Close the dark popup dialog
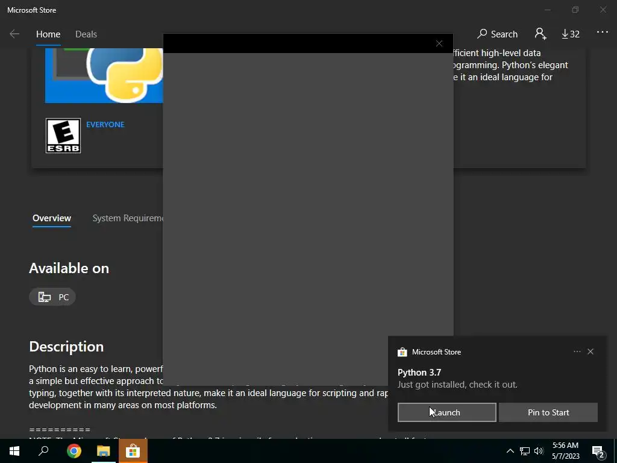Image resolution: width=617 pixels, height=463 pixels. [x=439, y=43]
